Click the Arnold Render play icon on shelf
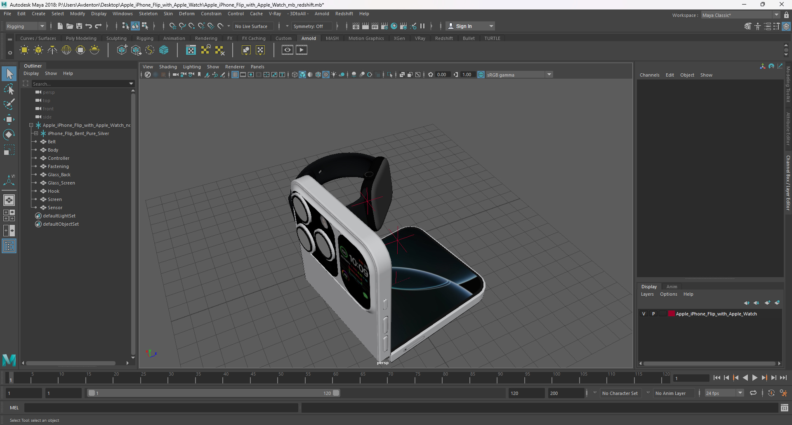Image resolution: width=792 pixels, height=425 pixels. point(302,50)
